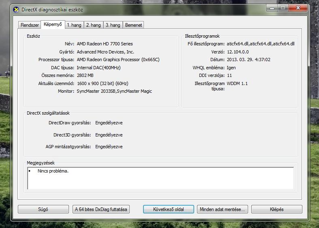Click the 'Fő illesztőprogram:' label

[206, 44]
